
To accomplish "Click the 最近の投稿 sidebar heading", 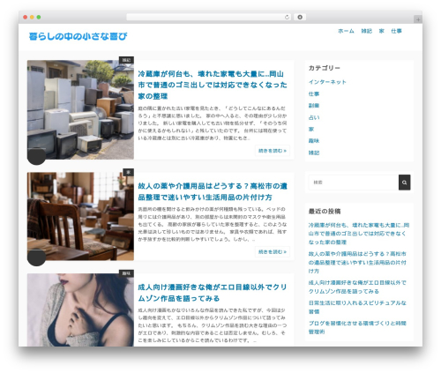I will tap(325, 212).
